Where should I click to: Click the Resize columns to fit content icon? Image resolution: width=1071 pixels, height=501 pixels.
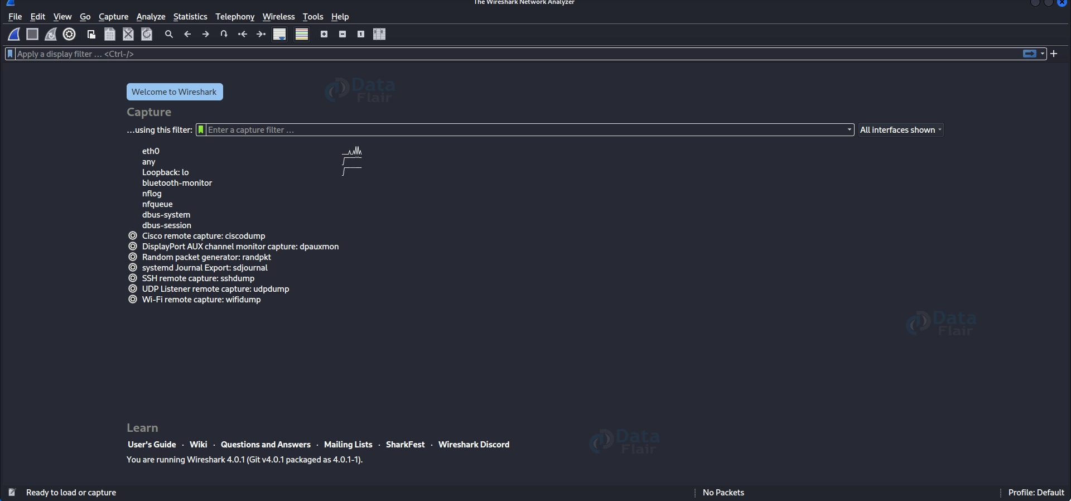point(379,35)
